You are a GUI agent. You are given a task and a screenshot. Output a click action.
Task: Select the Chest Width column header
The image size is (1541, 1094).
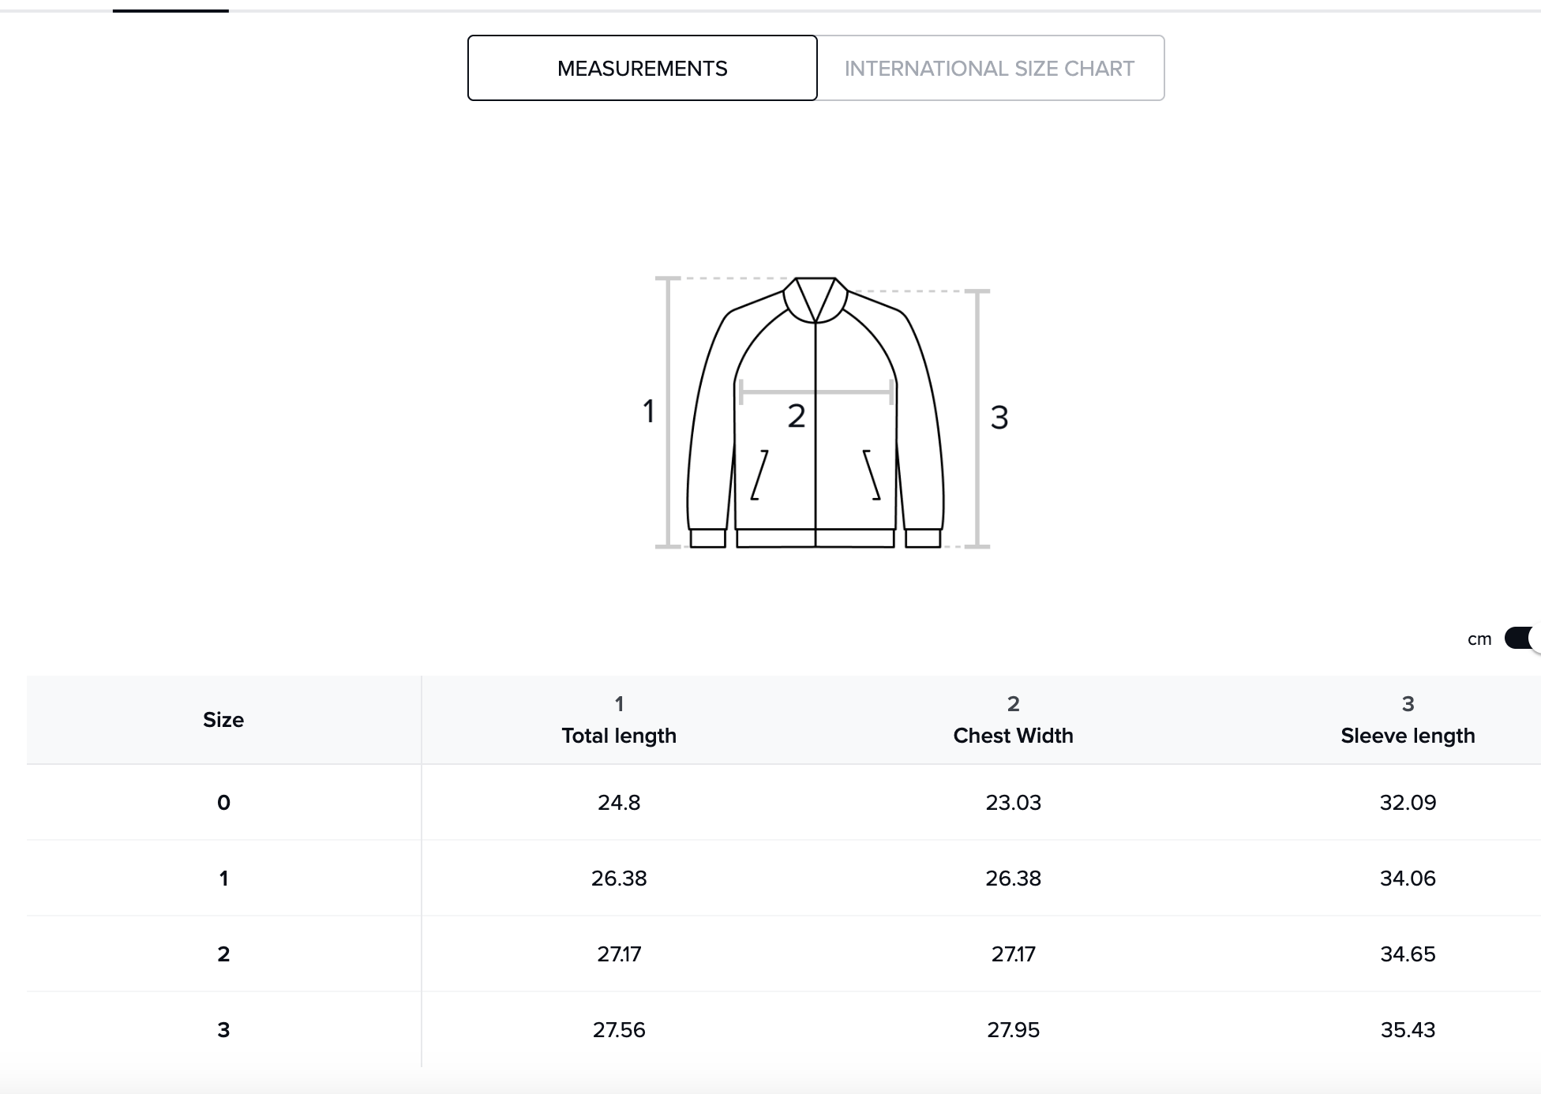[1013, 720]
